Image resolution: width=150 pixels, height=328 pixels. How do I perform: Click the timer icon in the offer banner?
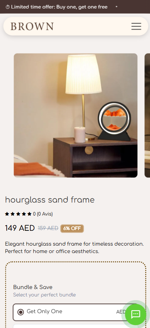click(7, 7)
